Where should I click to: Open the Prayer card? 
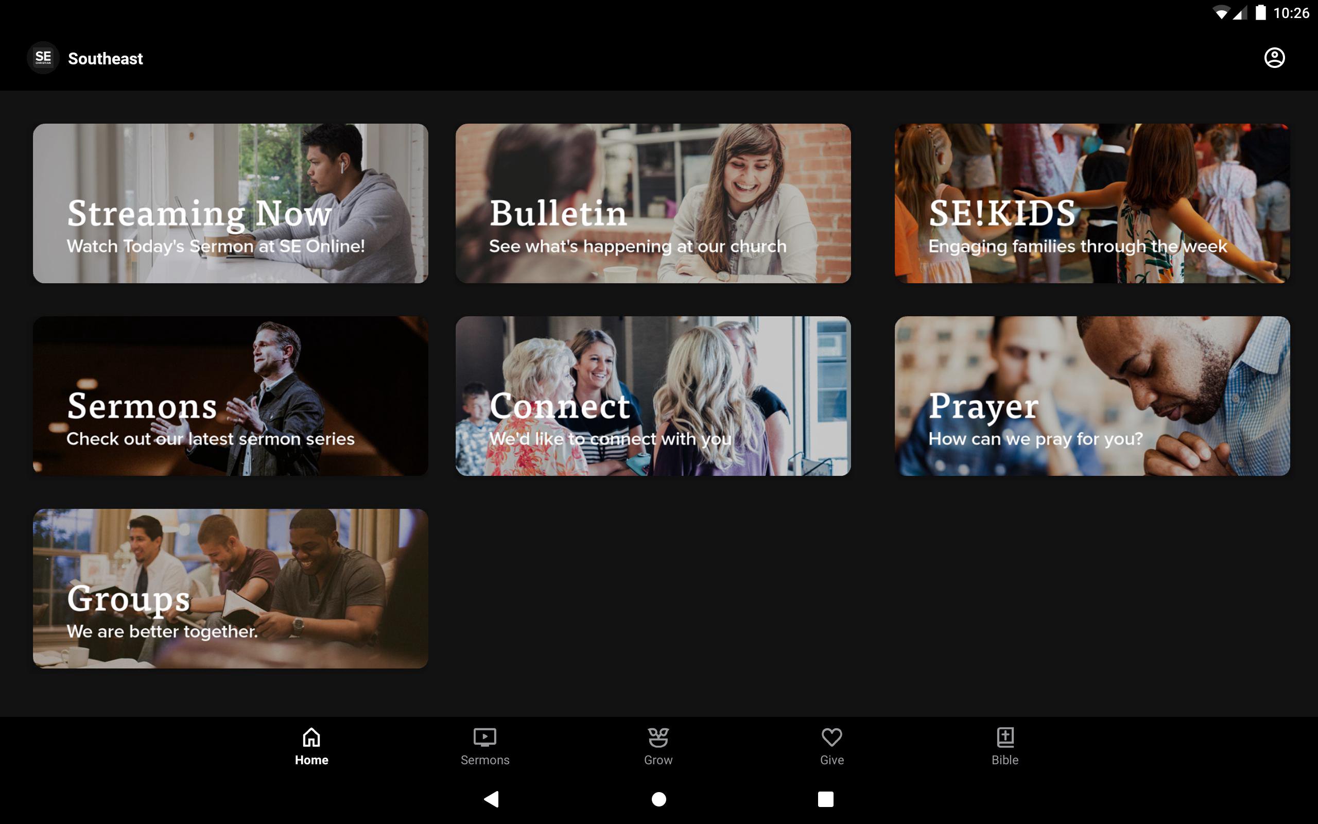point(1092,396)
